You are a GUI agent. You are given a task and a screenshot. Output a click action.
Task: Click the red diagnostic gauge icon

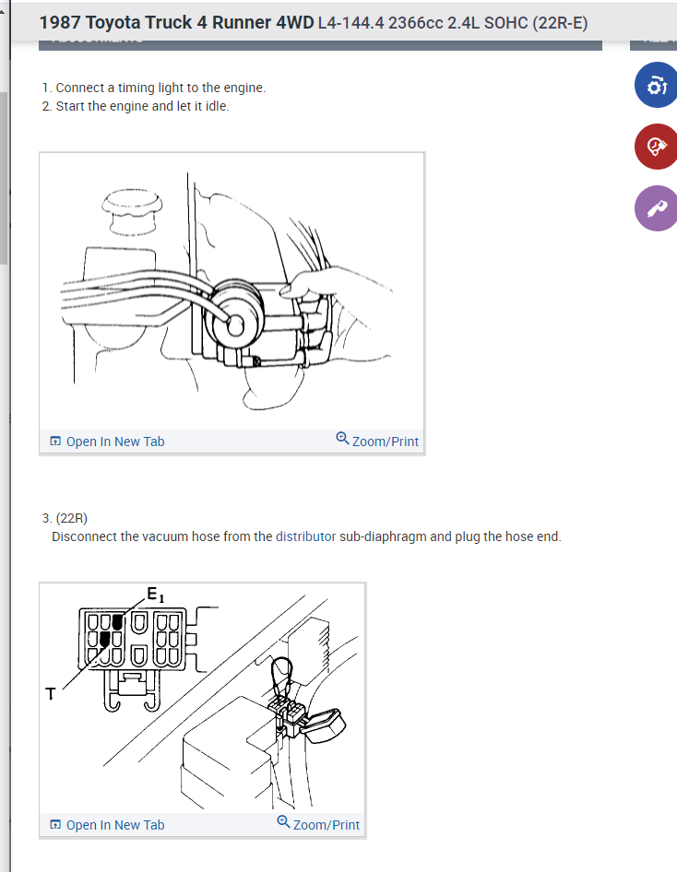click(x=657, y=147)
